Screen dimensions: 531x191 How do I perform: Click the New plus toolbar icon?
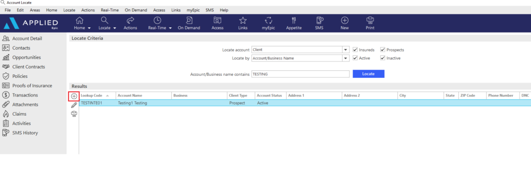[345, 20]
